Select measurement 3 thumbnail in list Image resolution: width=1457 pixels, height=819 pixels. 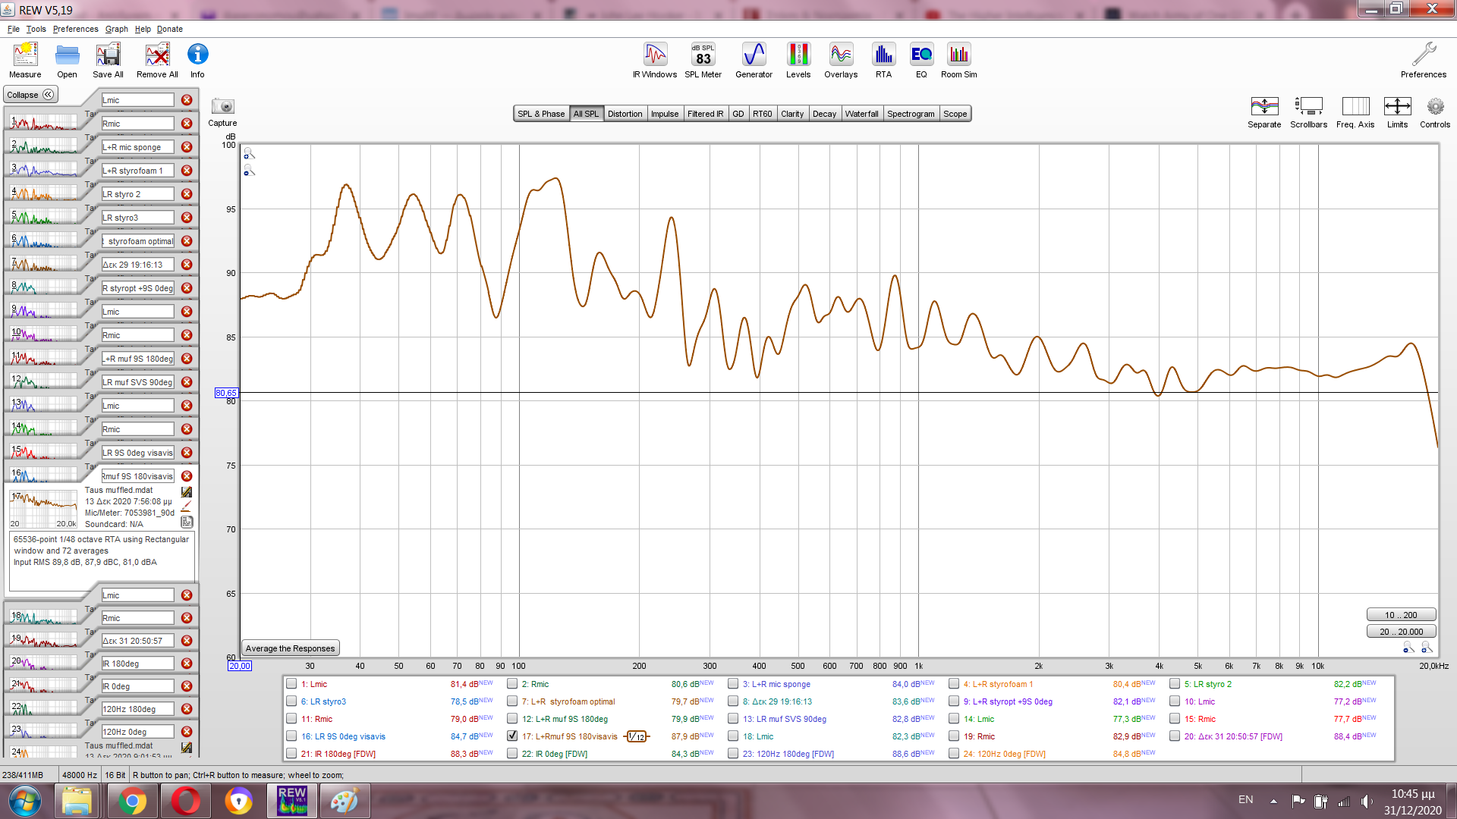[43, 169]
